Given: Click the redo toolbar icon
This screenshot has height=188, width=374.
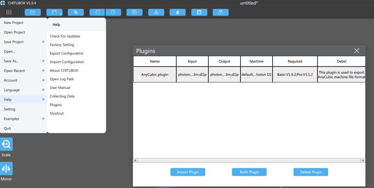Looking at the screenshot, I should pos(113,12).
